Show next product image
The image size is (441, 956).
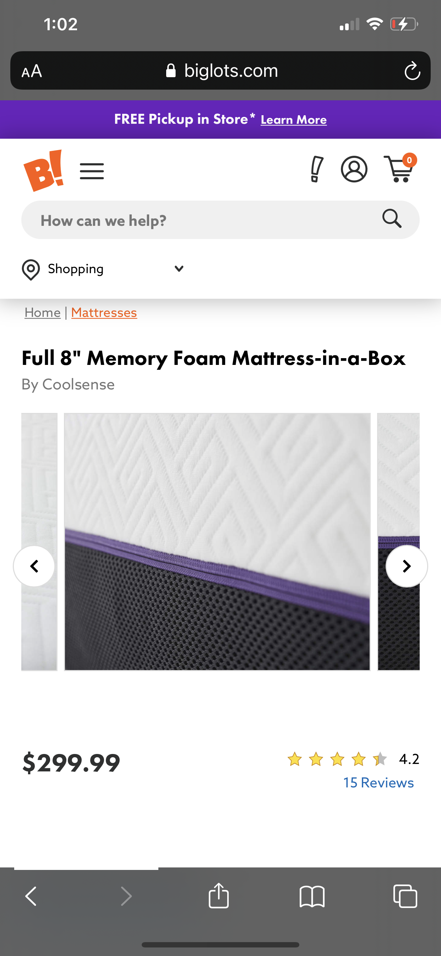tap(407, 566)
